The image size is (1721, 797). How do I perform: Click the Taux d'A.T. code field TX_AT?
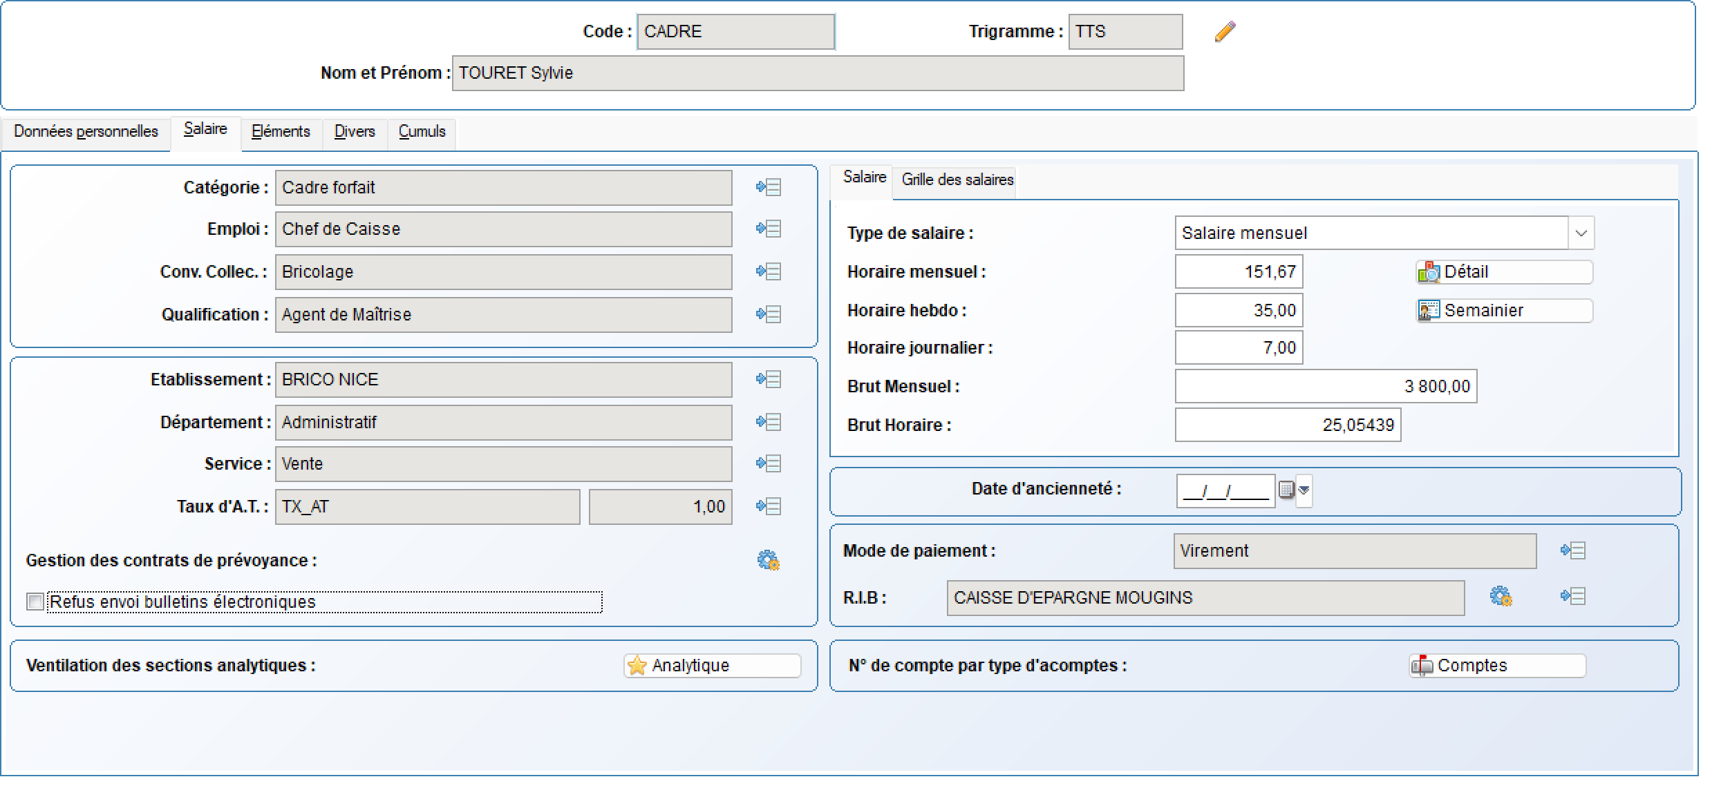(x=428, y=507)
